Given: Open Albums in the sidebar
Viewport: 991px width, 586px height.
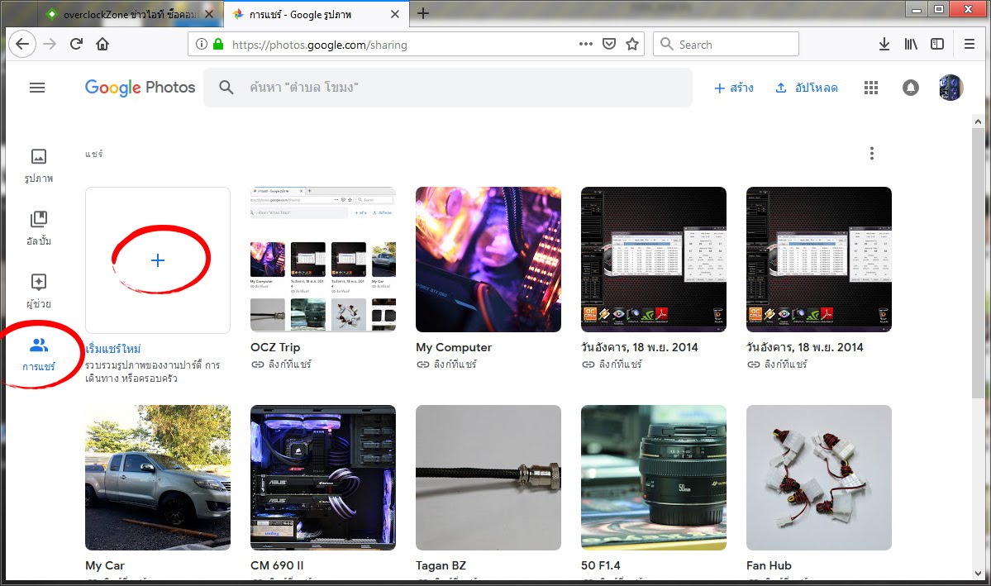Looking at the screenshot, I should 39,227.
